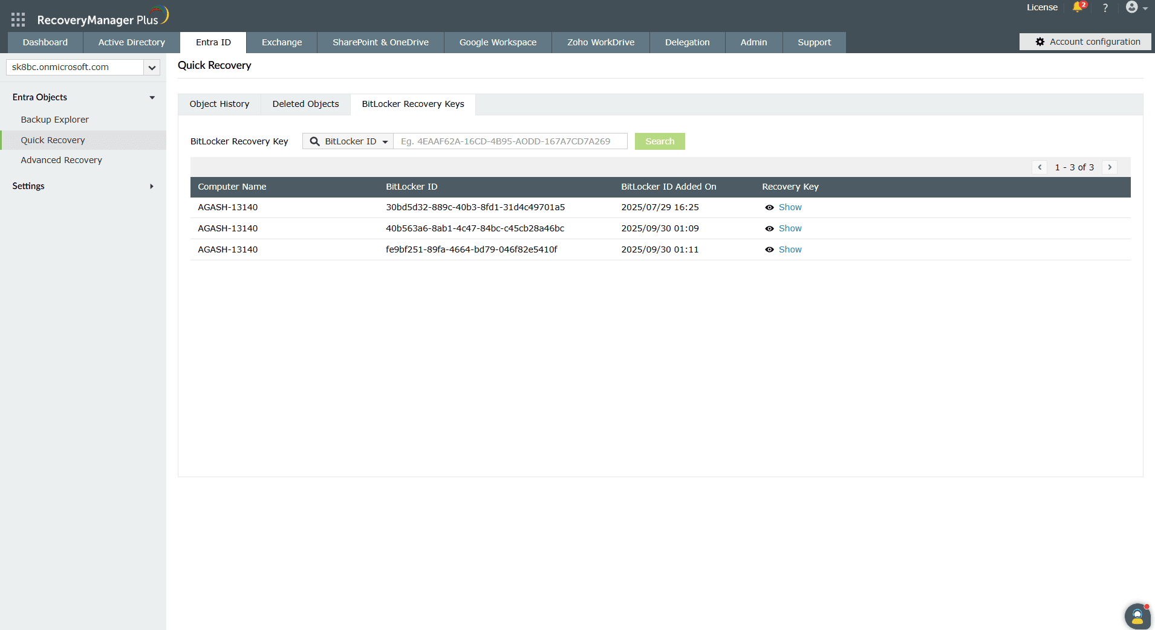Screen dimensions: 1155x630
Task: Click the Computer Name column header
Action: click(x=232, y=187)
